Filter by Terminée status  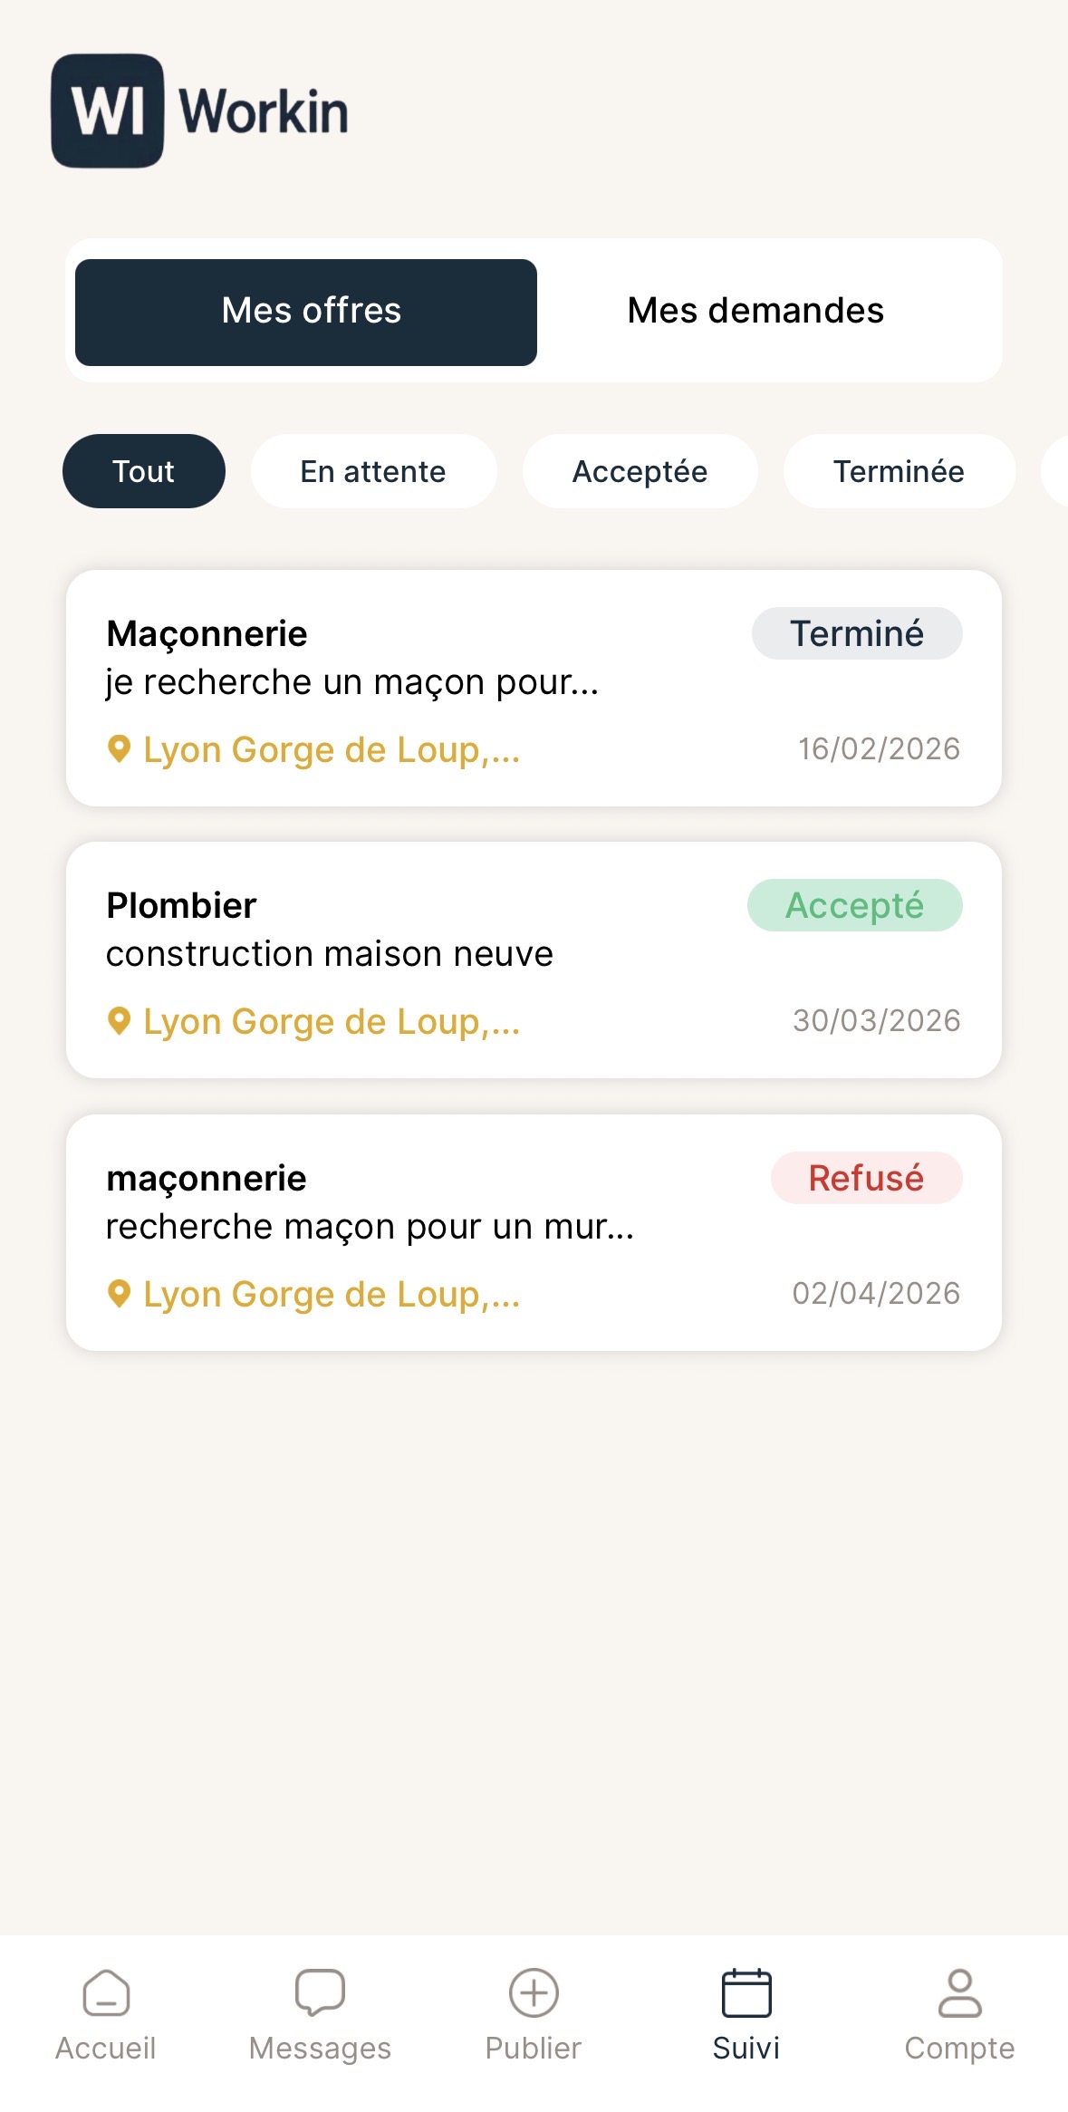(x=899, y=471)
